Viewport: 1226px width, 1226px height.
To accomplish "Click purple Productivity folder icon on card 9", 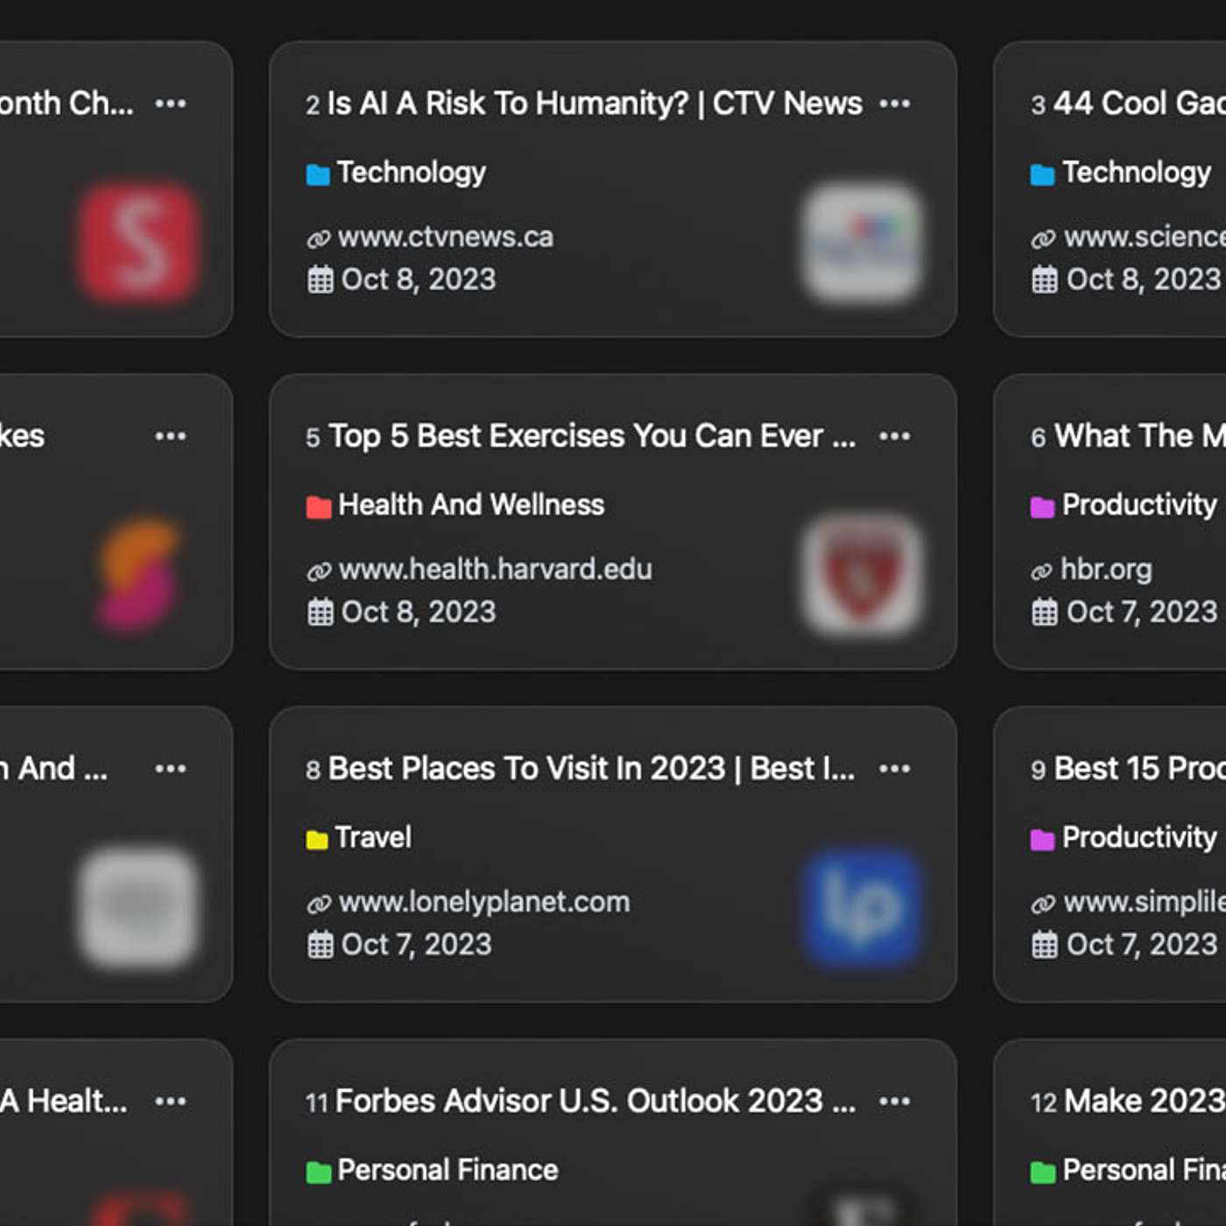I will tap(1042, 840).
